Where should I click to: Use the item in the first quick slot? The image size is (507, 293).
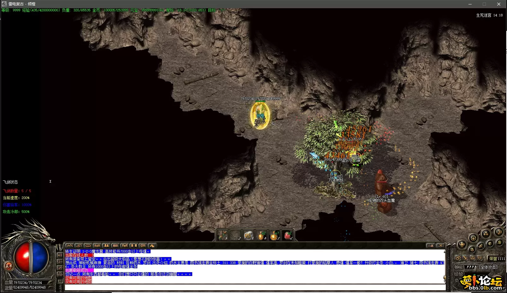[223, 235]
